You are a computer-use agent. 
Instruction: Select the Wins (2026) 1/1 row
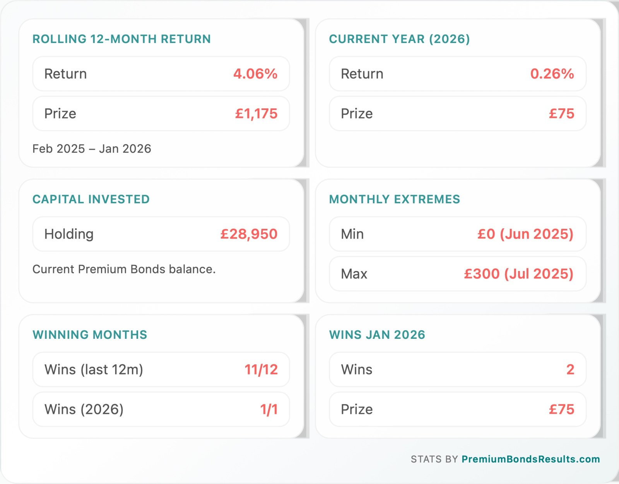(161, 410)
